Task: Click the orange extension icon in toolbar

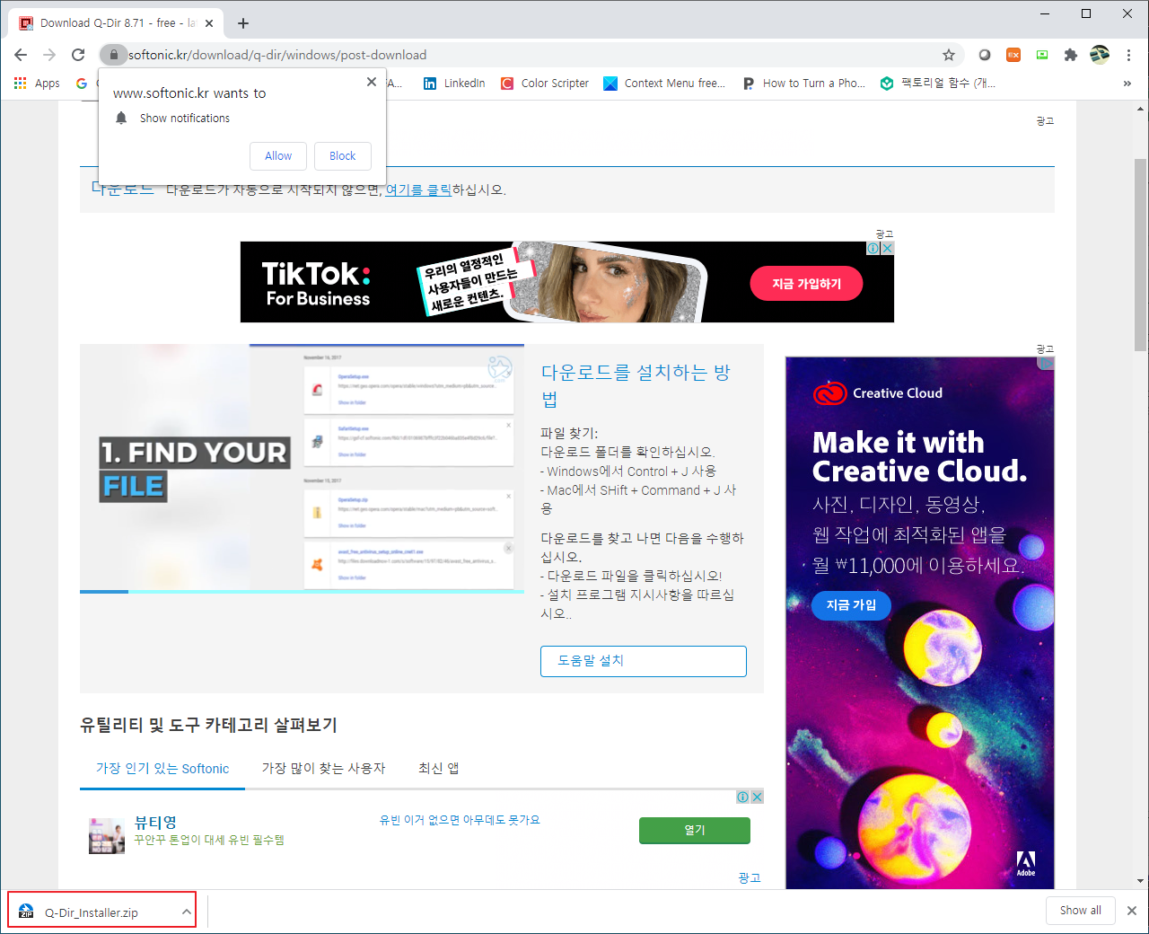Action: [1013, 55]
